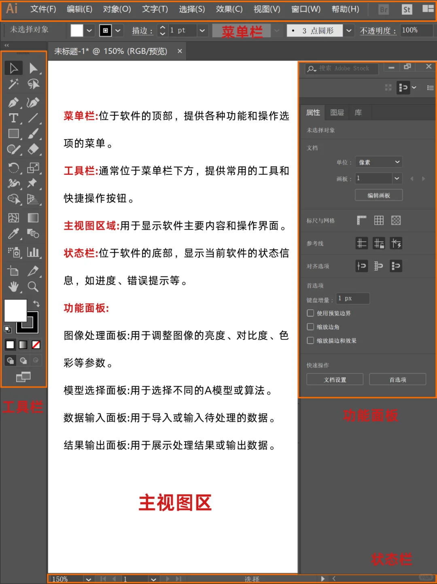Toggle lock guides icon
The height and width of the screenshot is (584, 437).
pos(379,243)
